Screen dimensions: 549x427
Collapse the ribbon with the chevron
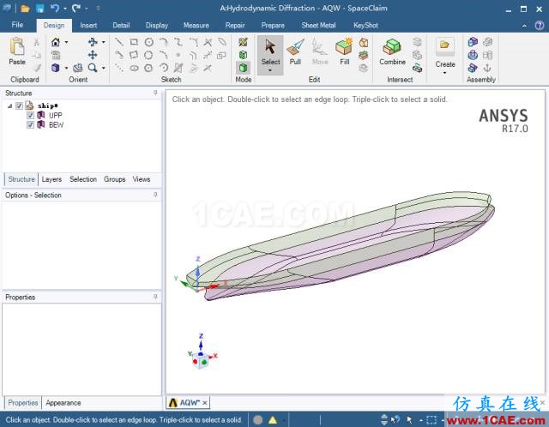pyautogui.click(x=524, y=25)
